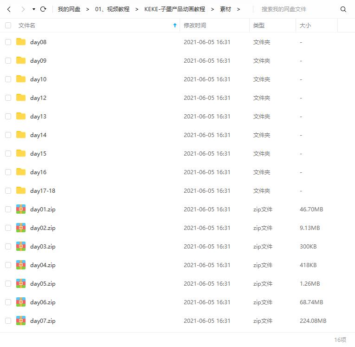
Task: Click the back navigation arrow
Action: point(9,9)
